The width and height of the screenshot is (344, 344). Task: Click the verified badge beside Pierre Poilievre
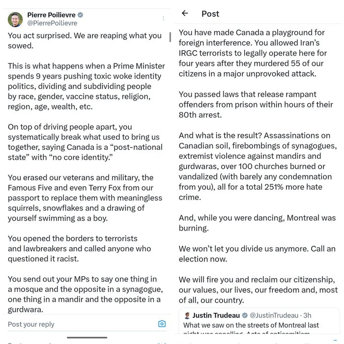(81, 15)
